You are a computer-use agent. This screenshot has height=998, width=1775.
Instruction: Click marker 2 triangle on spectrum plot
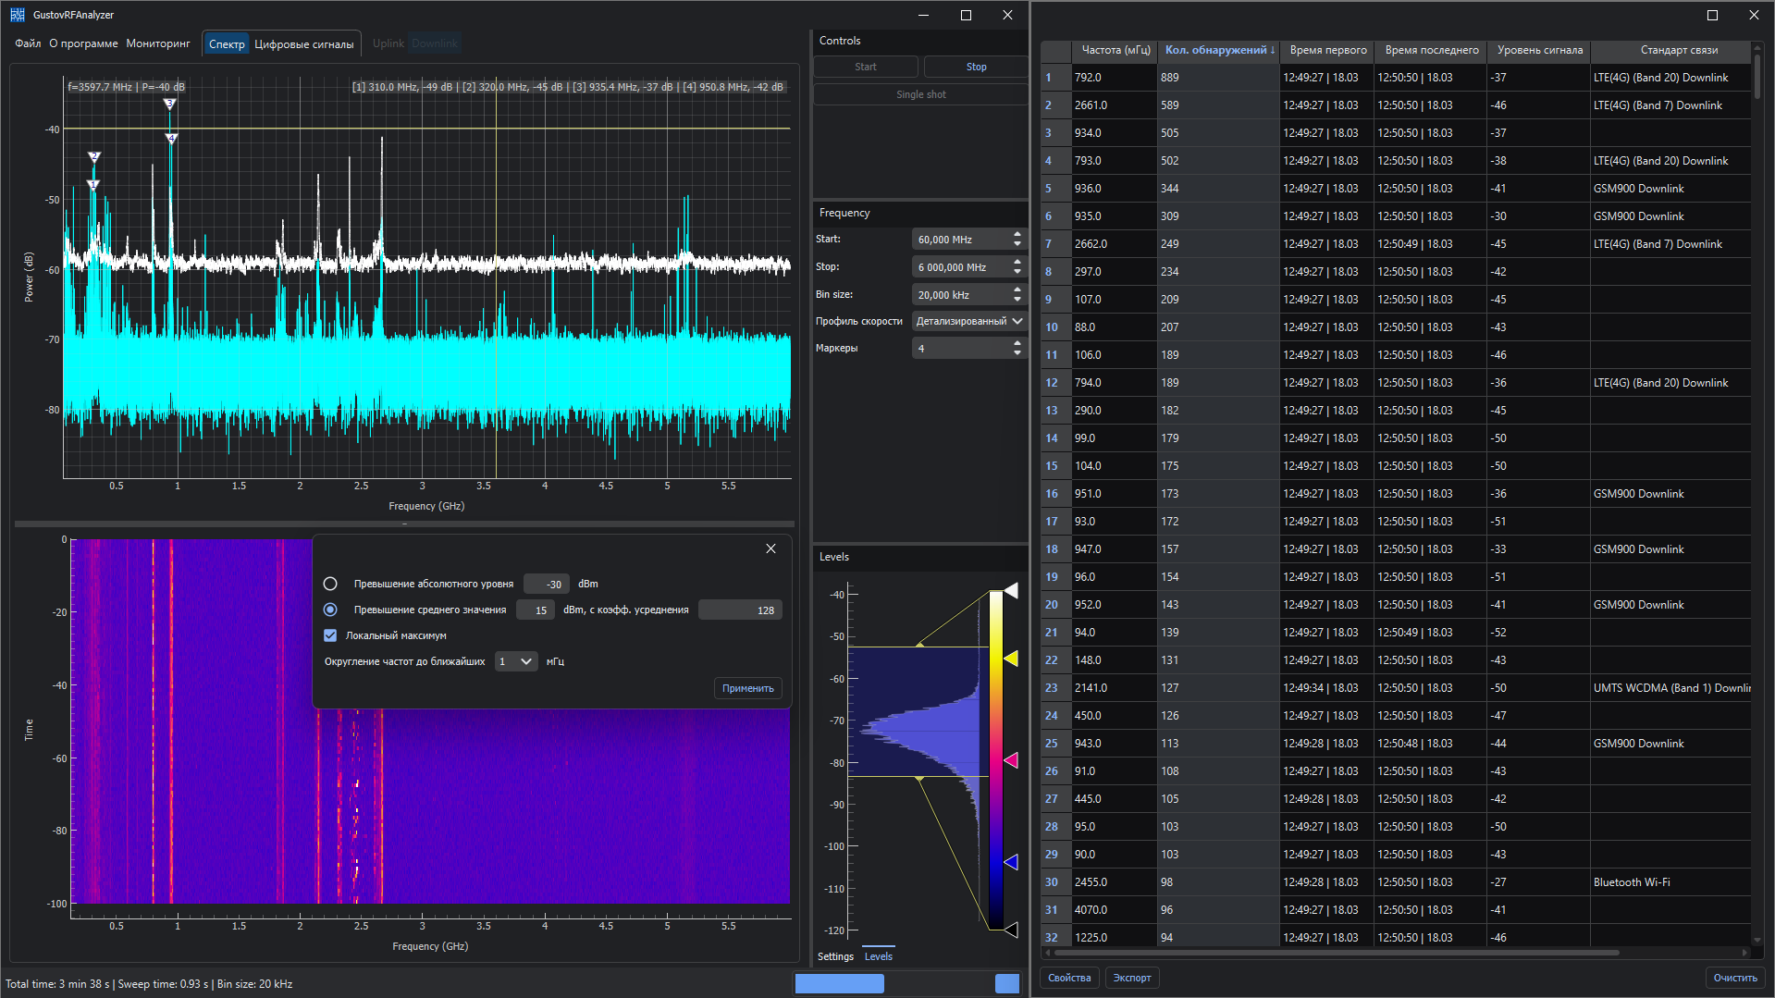click(x=94, y=156)
